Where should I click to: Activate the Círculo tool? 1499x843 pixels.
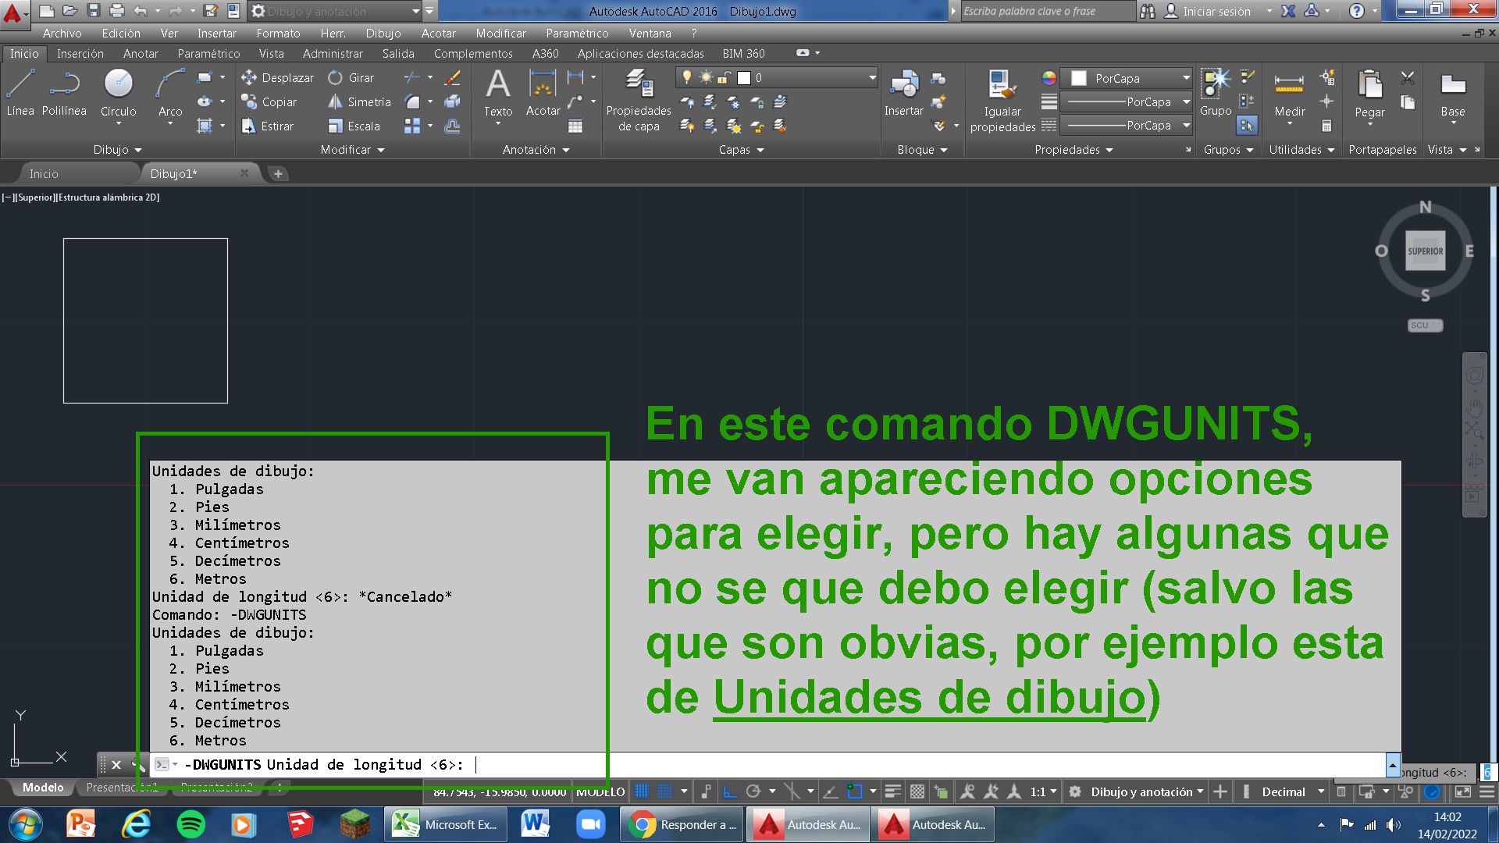coord(118,90)
